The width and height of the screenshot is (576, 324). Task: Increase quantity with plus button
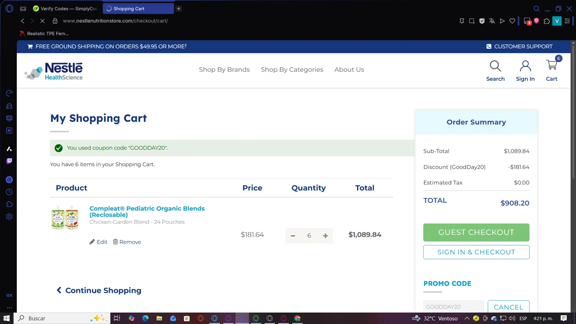325,236
